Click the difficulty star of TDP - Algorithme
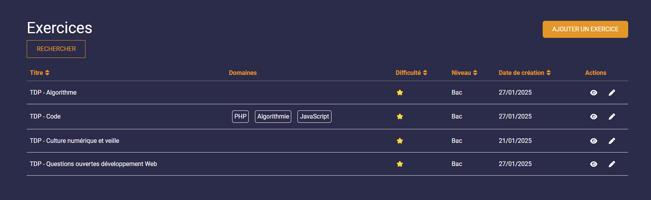The image size is (651, 200). (400, 93)
